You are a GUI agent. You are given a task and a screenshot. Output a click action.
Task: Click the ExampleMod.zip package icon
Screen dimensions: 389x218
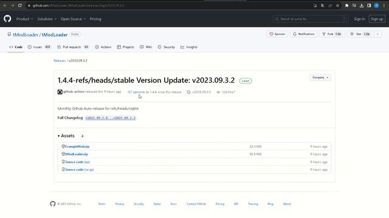pos(63,147)
